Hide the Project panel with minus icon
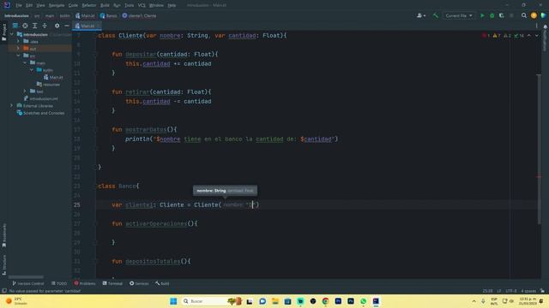This screenshot has width=549, height=308. [x=67, y=26]
